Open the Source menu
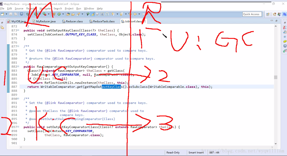The height and width of the screenshot is (156, 287). (19, 9)
